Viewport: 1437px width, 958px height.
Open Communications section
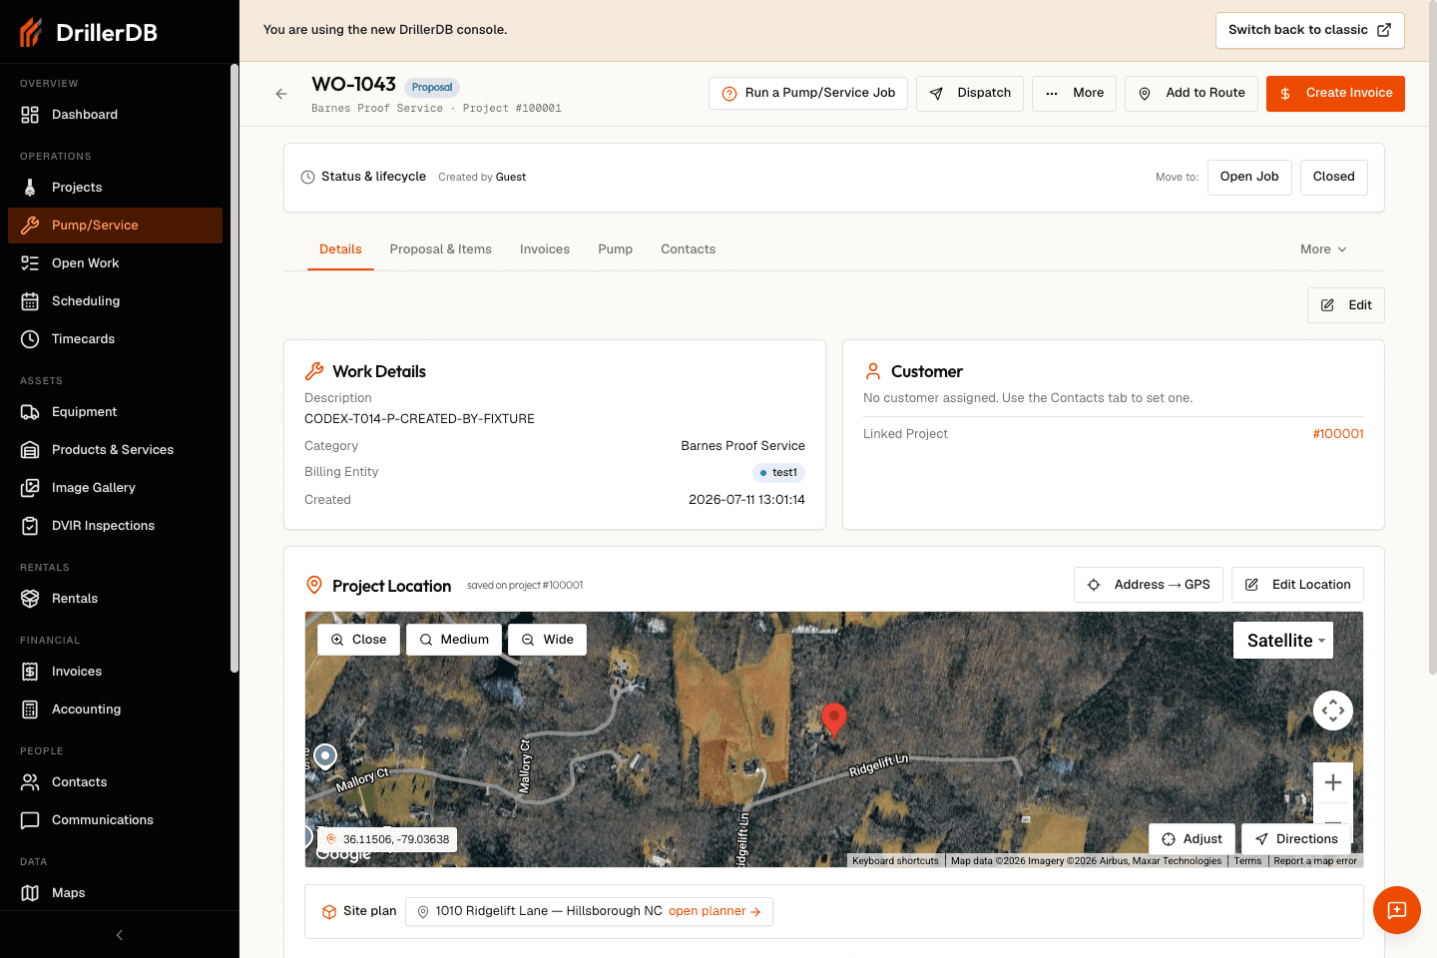115,820
